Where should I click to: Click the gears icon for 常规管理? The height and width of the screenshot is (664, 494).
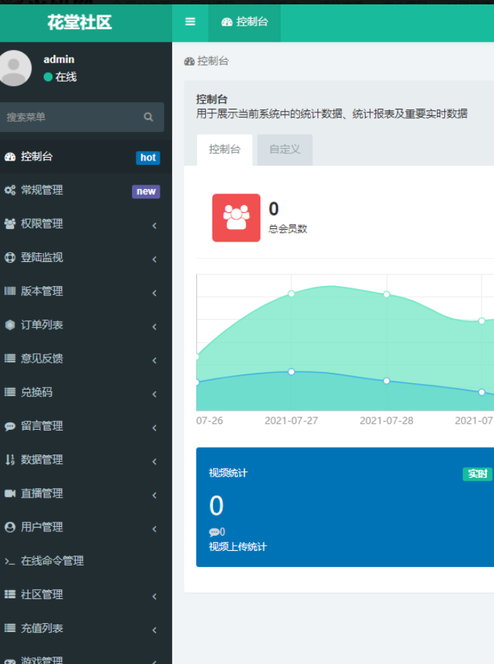point(9,190)
